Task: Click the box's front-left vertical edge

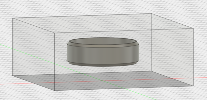Action: 55,61
